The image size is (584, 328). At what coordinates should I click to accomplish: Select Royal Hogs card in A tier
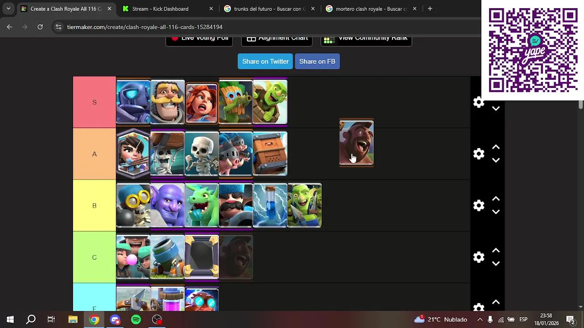[236, 154]
